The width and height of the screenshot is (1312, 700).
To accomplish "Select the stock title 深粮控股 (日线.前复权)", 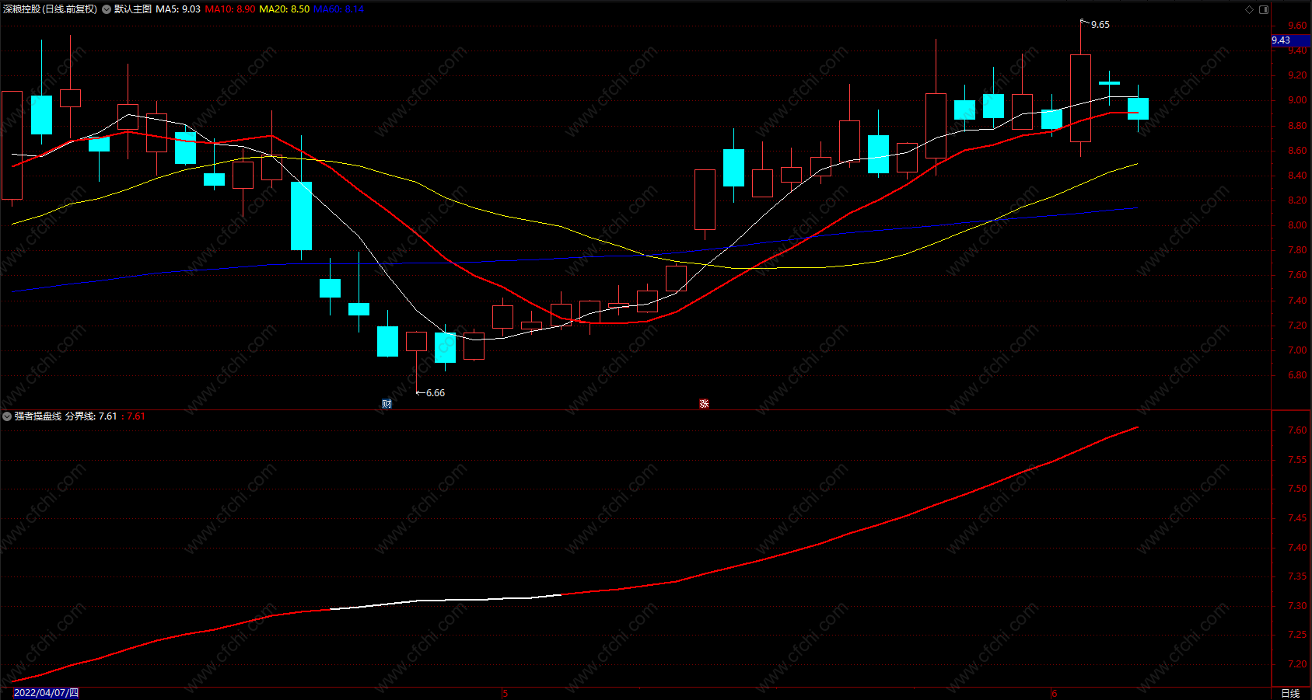I will [51, 9].
